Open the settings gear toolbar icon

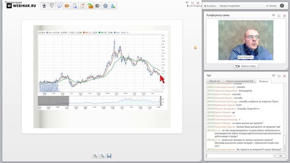click(x=105, y=6)
